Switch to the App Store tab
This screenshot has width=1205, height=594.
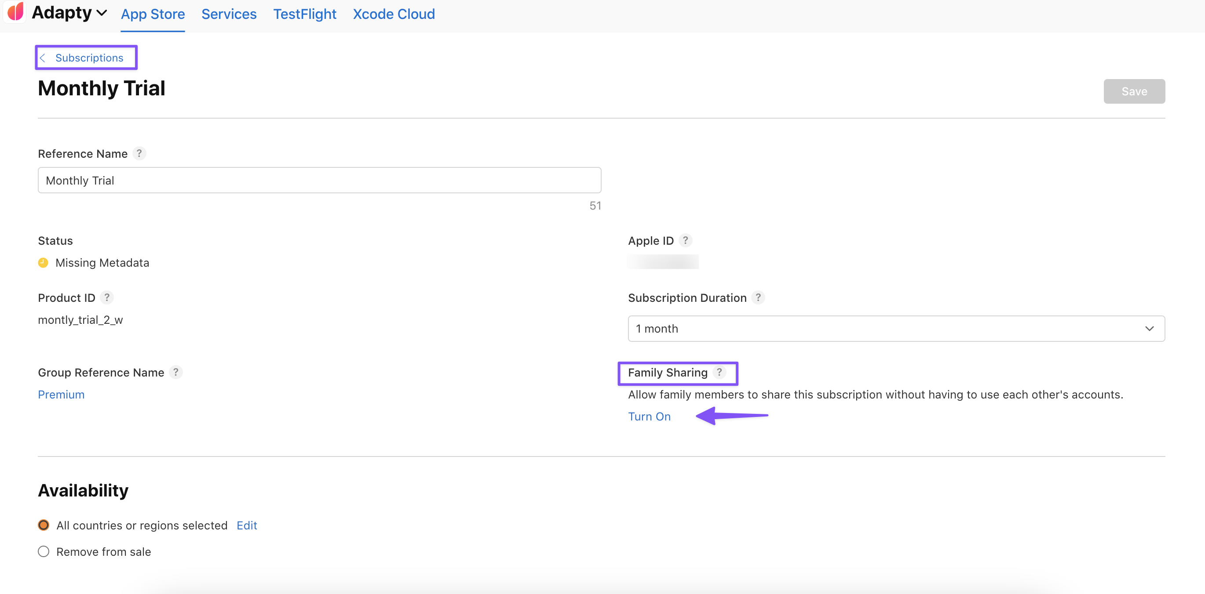(x=153, y=14)
